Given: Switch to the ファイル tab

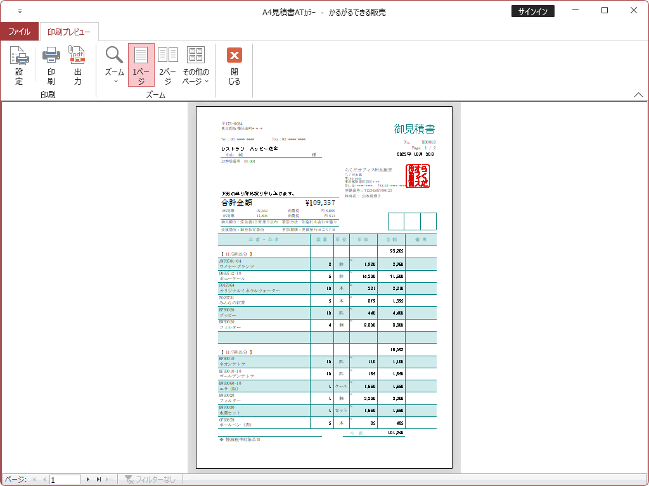Looking at the screenshot, I should coord(18,30).
